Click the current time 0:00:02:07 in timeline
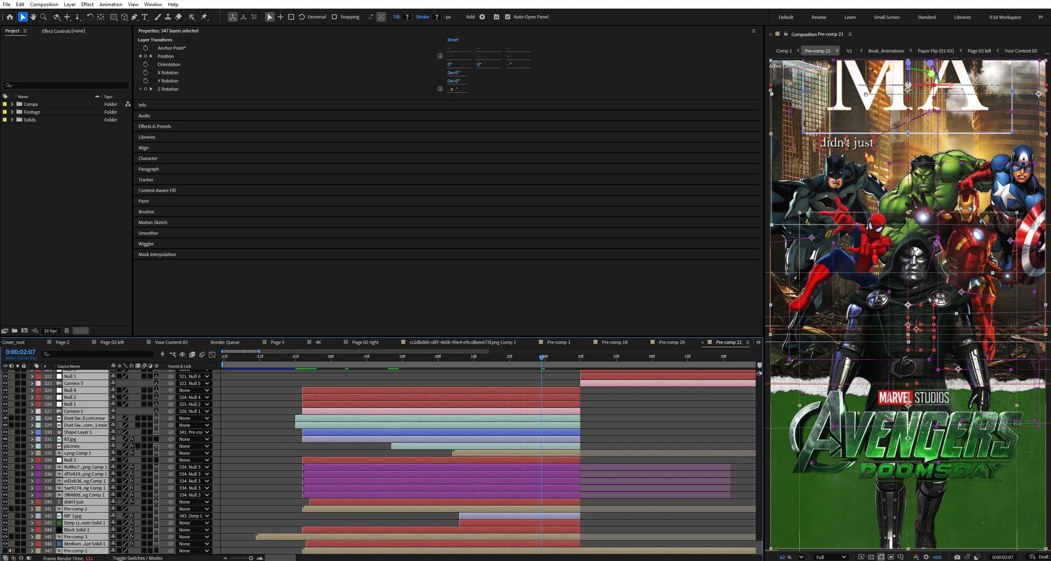 (21, 352)
